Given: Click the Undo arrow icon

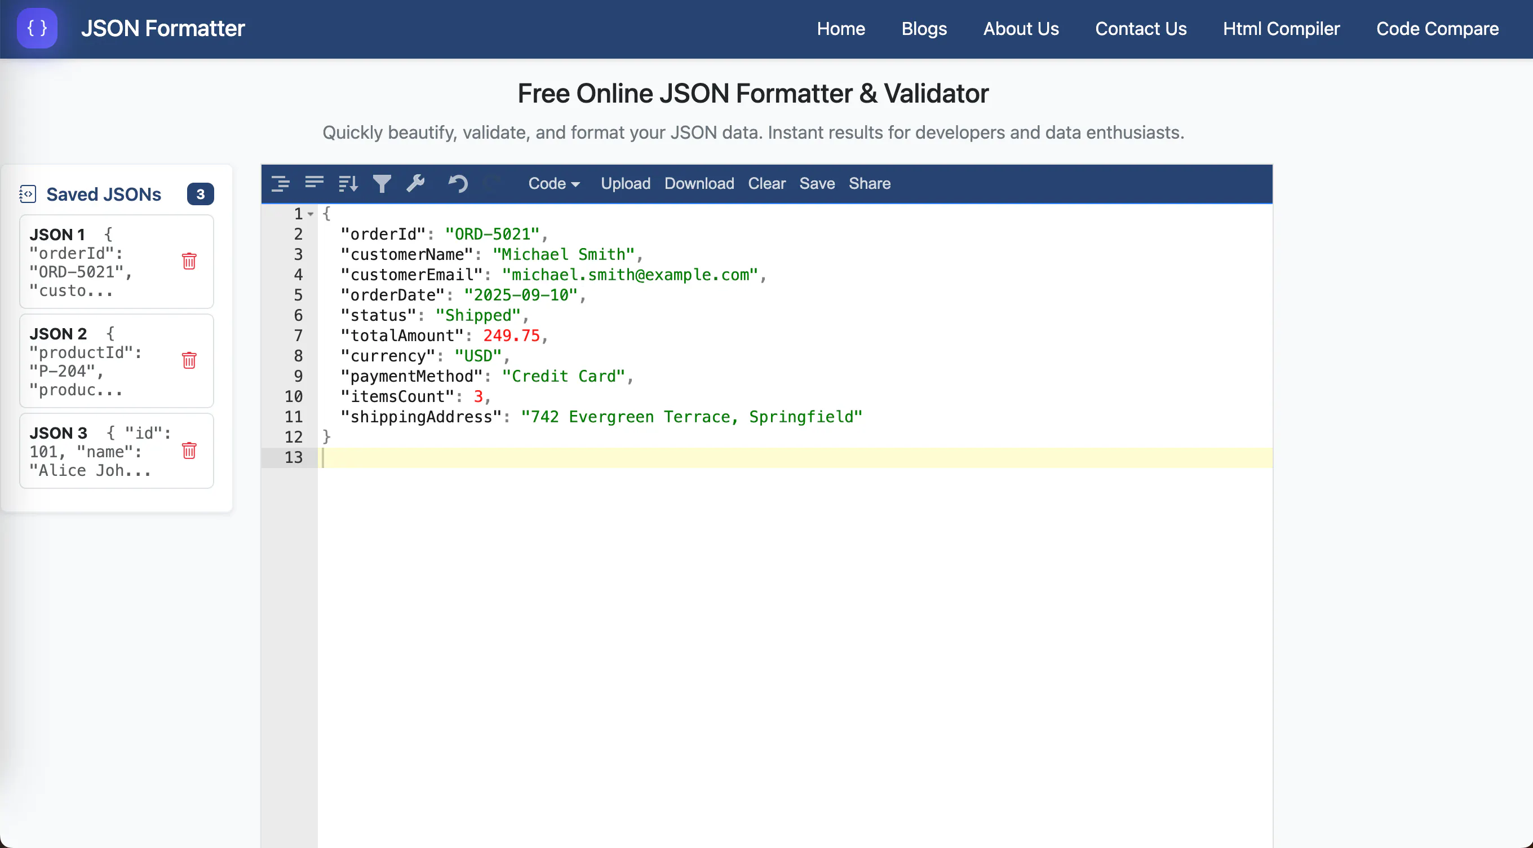Looking at the screenshot, I should click(x=458, y=183).
